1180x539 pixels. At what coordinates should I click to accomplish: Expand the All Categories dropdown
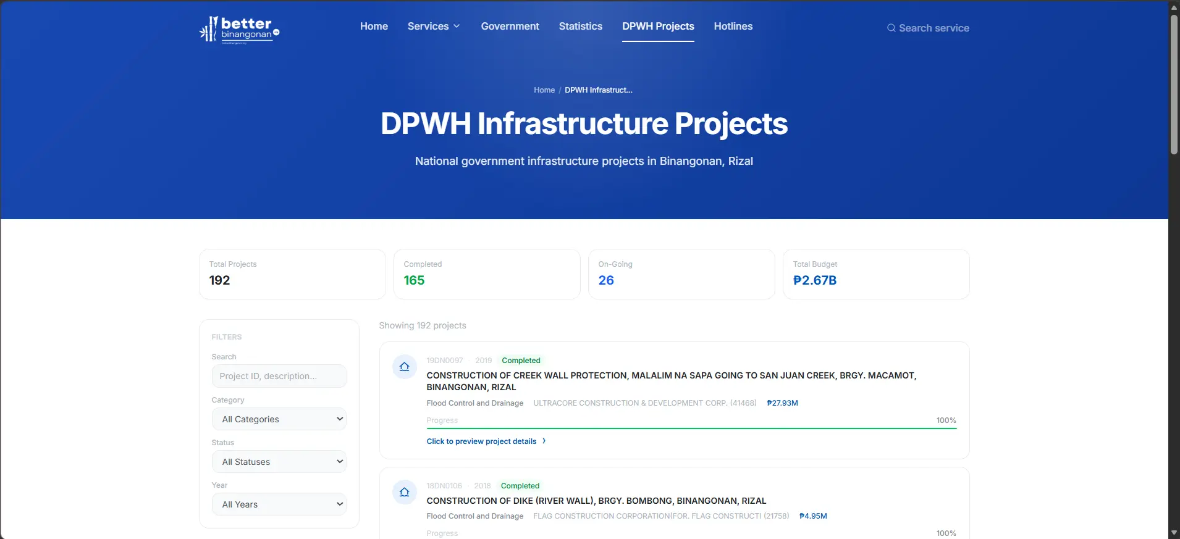click(279, 419)
